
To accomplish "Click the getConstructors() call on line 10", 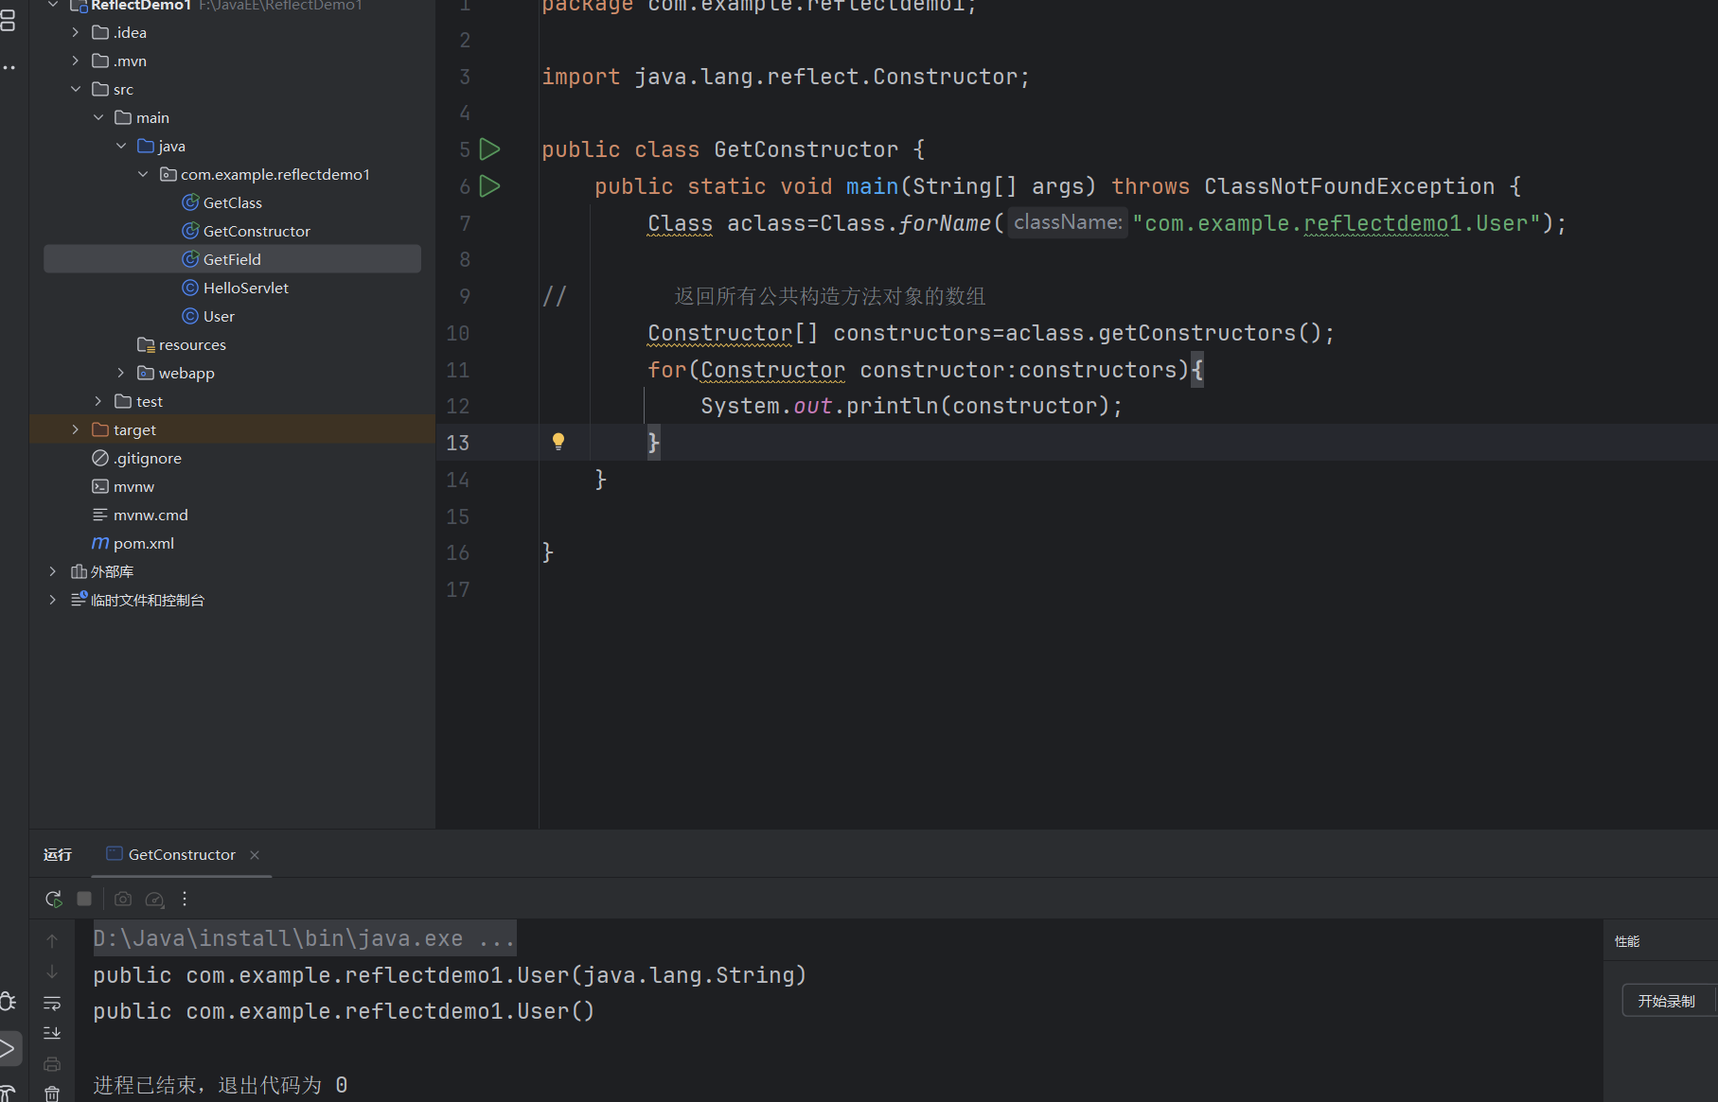I will tap(1209, 333).
